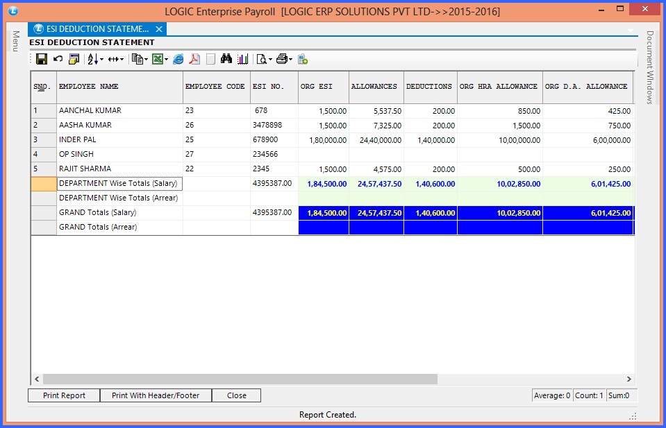Click the Average: 0 status field
This screenshot has width=666, height=428.
pos(551,395)
